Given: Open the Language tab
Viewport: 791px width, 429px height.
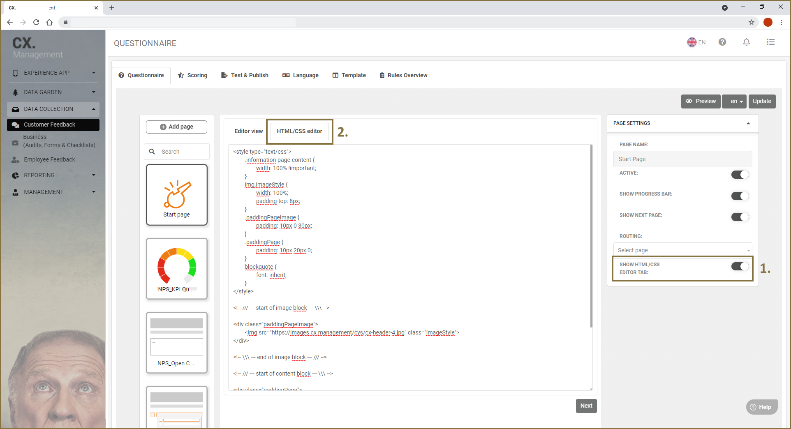Looking at the screenshot, I should pos(301,75).
